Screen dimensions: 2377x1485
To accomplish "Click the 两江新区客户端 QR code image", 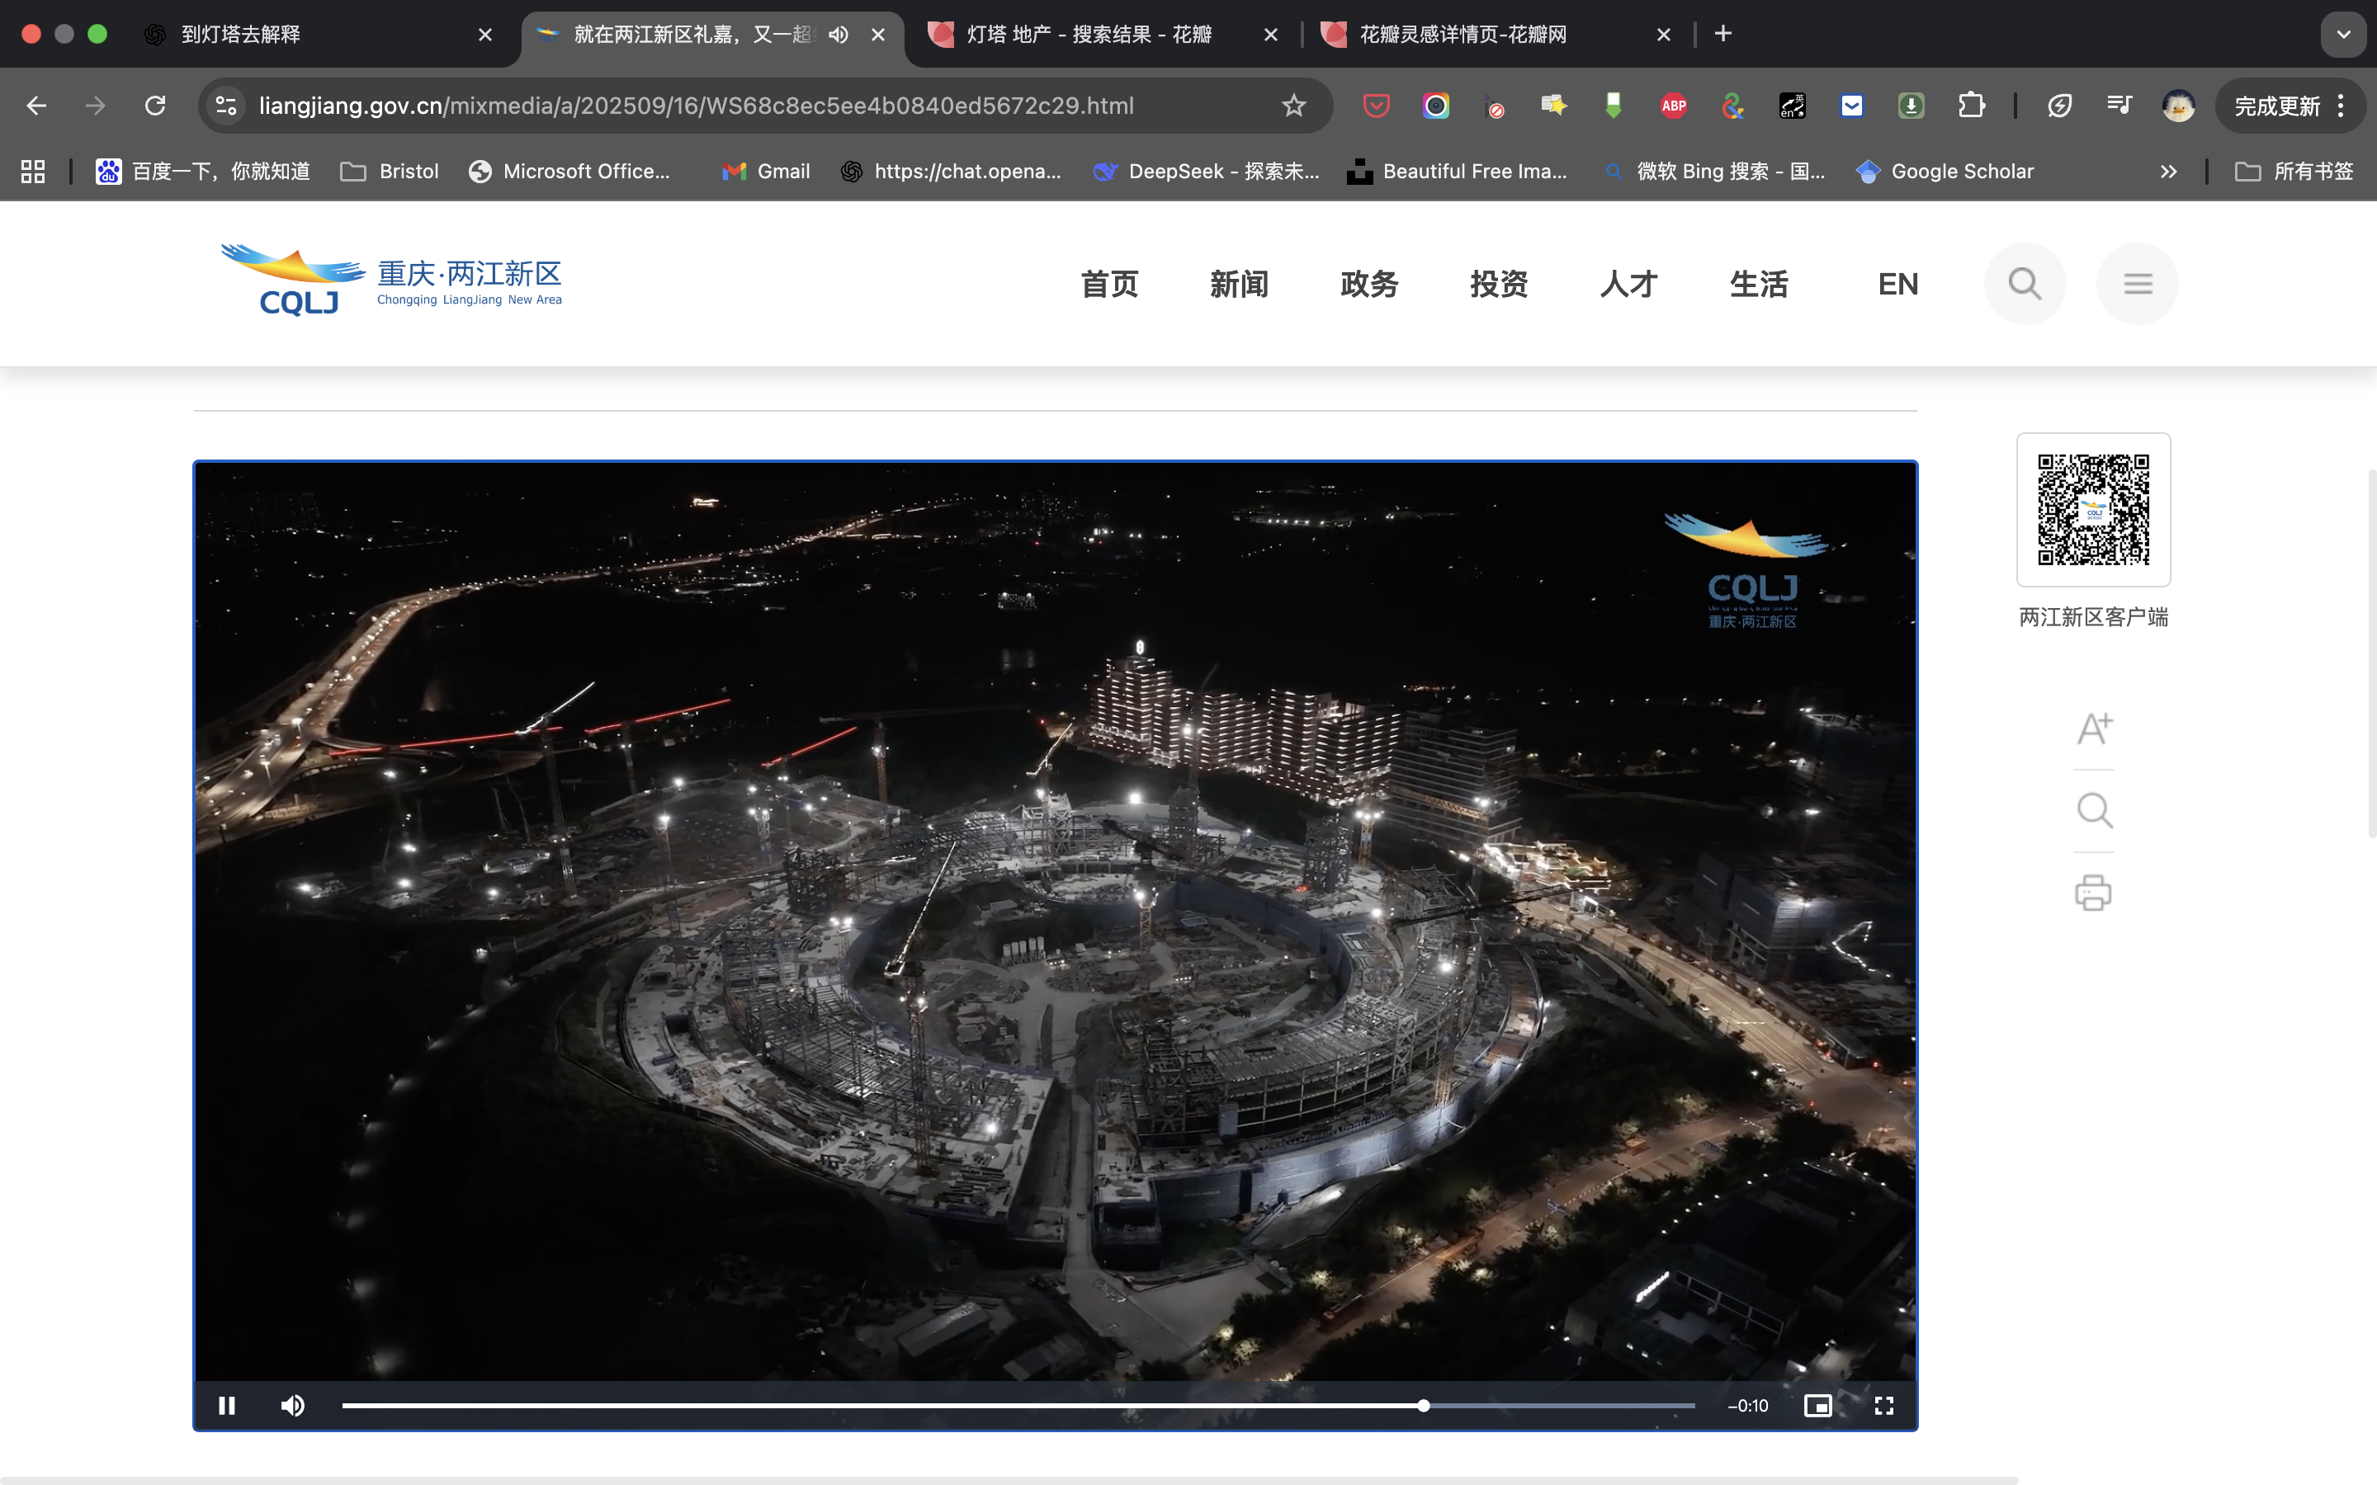I will pos(2093,509).
